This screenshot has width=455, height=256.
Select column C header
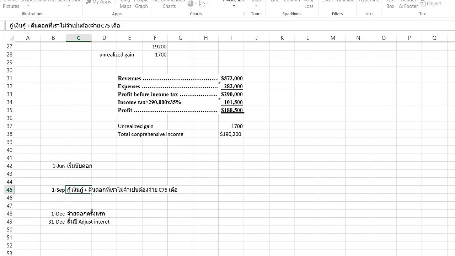pos(79,38)
